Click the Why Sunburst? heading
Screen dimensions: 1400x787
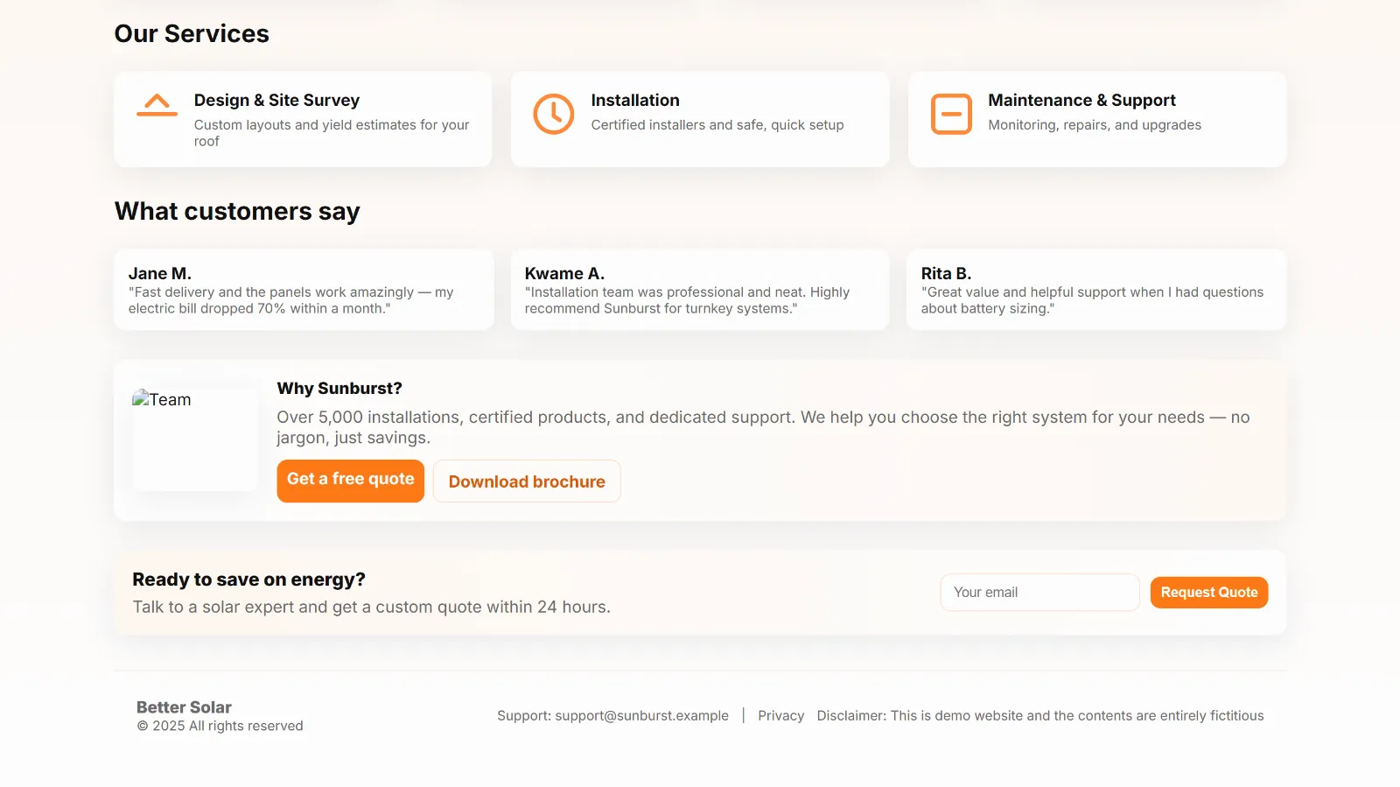[339, 389]
